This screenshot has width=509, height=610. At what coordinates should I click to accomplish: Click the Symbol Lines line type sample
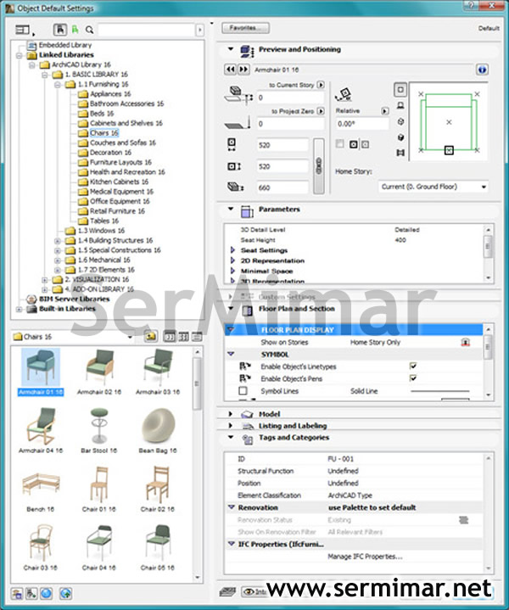(x=440, y=391)
